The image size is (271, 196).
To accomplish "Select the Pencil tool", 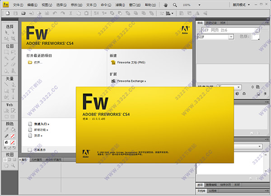I will 6,64.
